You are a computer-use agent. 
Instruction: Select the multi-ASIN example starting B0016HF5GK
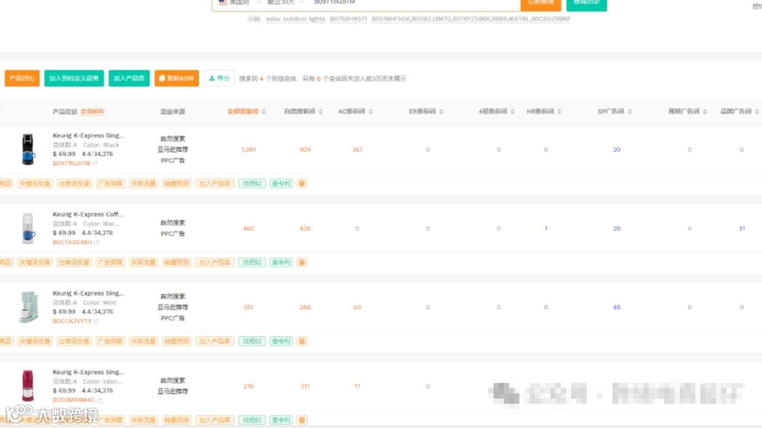[471, 19]
